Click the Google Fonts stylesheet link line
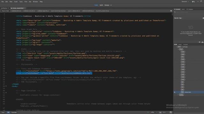 tap(67, 71)
